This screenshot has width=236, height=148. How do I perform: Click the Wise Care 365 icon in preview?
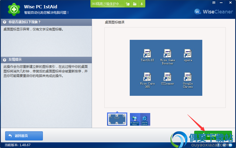click(147, 77)
